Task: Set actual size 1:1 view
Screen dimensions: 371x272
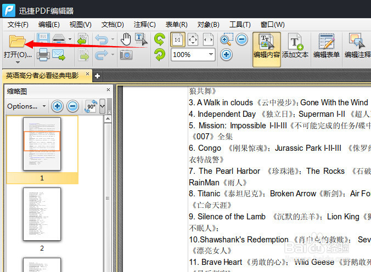Action: pyautogui.click(x=178, y=39)
